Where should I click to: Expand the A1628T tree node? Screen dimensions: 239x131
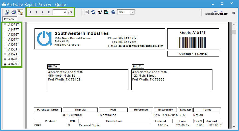coord(5,59)
